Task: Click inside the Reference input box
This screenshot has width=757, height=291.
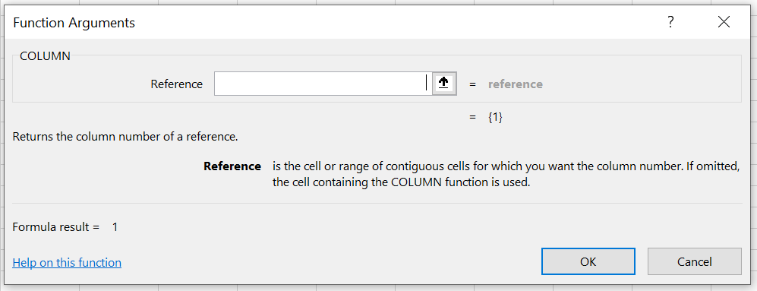Action: [323, 84]
